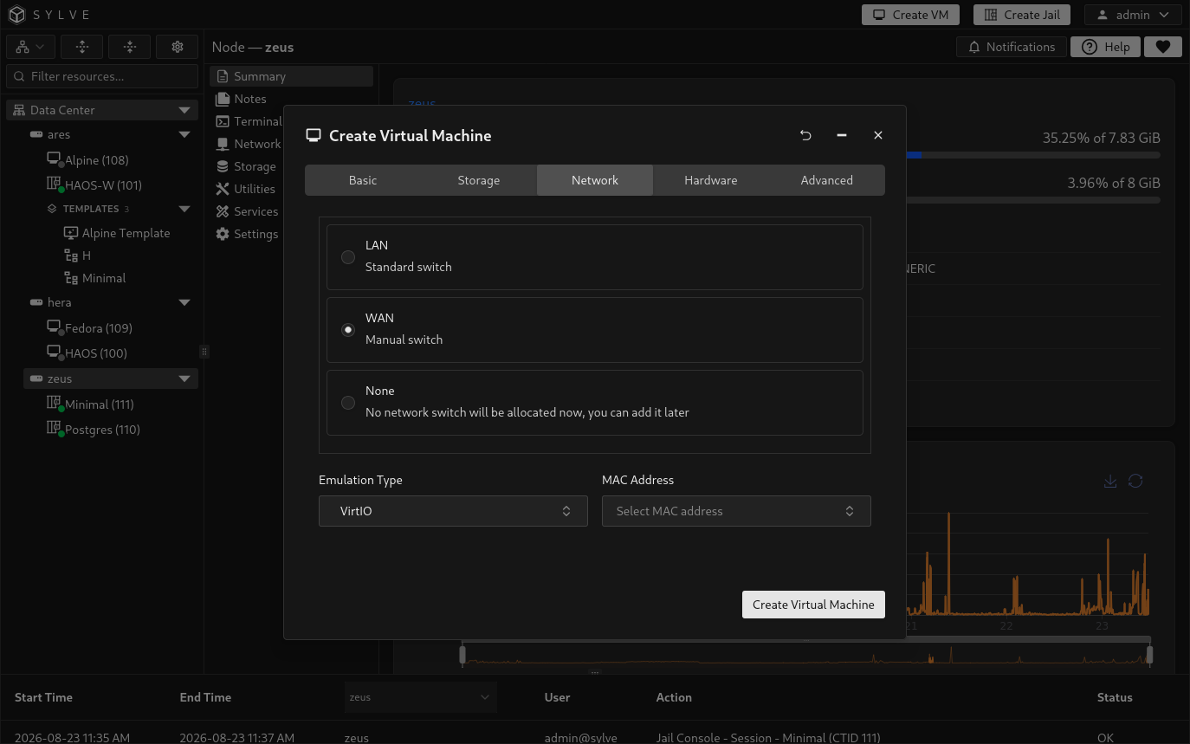Open the node Summary section

point(291,76)
